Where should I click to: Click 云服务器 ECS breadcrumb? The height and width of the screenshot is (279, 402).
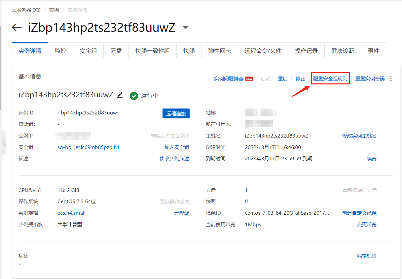(x=26, y=10)
